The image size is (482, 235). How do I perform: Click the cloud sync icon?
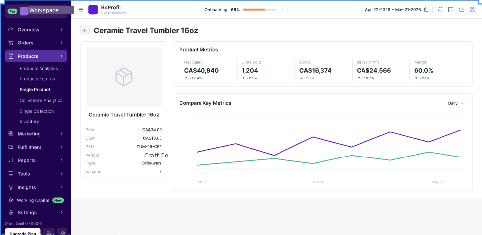[x=461, y=10]
